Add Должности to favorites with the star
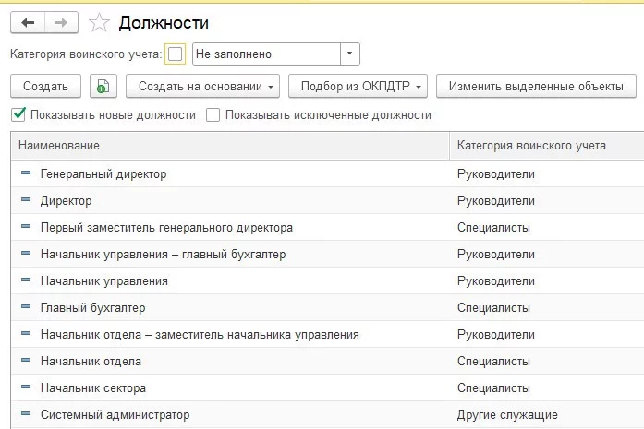This screenshot has height=429, width=644. pyautogui.click(x=99, y=22)
